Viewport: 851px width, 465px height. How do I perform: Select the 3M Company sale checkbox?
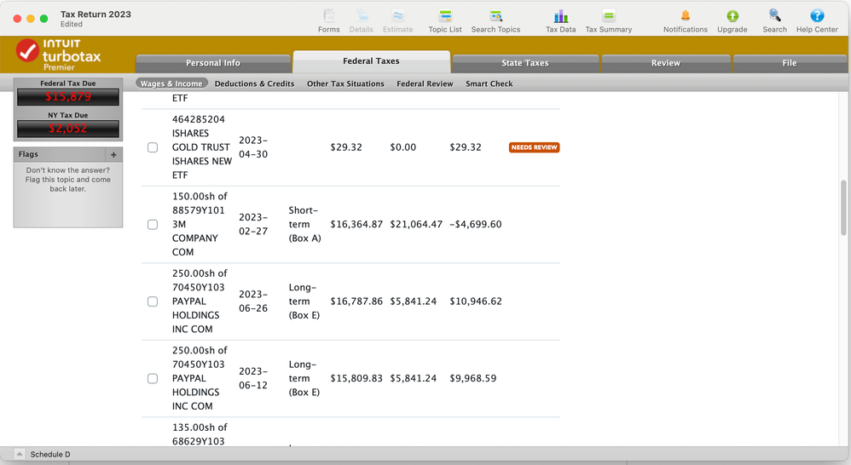153,224
